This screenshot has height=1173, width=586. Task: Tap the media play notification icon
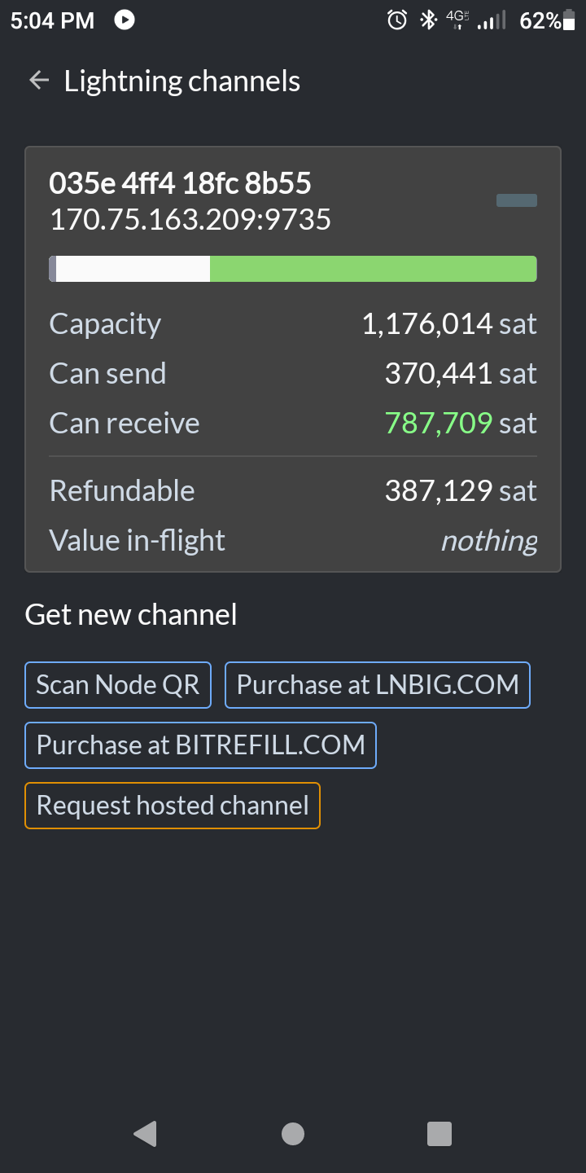coord(125,20)
